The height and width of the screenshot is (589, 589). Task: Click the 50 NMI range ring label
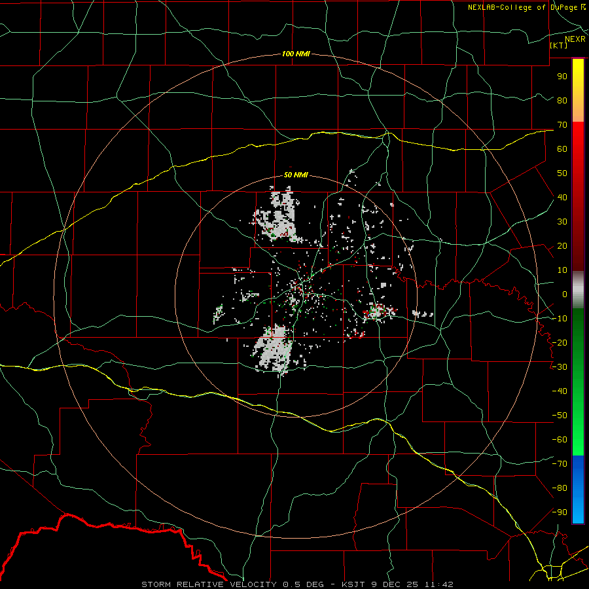[296, 175]
